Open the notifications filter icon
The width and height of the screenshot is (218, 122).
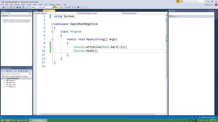coord(178,1)
